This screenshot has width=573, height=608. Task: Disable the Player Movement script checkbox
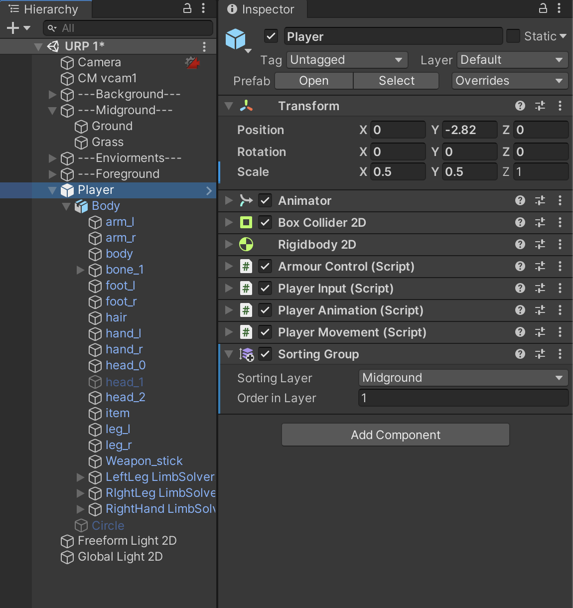click(265, 332)
